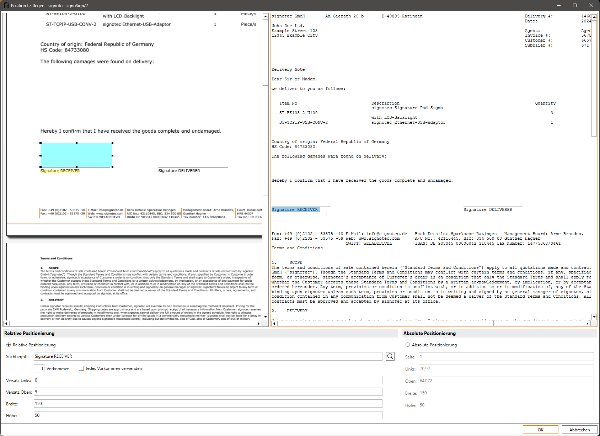Select the Relative Positionierung radio button
Viewport: 600px width, 436px height.
coord(9,345)
